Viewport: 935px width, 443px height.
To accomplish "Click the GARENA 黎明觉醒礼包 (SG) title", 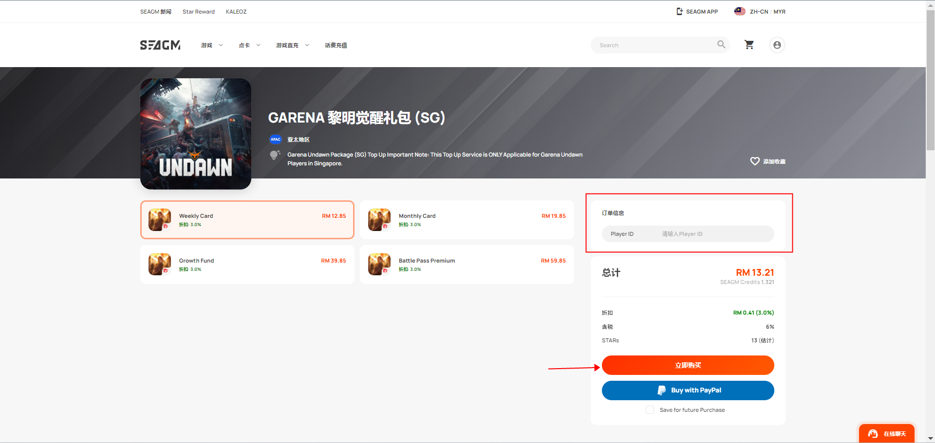I will 356,118.
